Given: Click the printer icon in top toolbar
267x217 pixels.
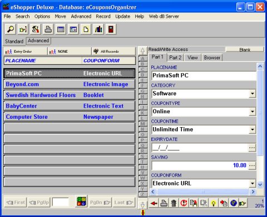Looking at the screenshot, I should pyautogui.click(x=48, y=29).
